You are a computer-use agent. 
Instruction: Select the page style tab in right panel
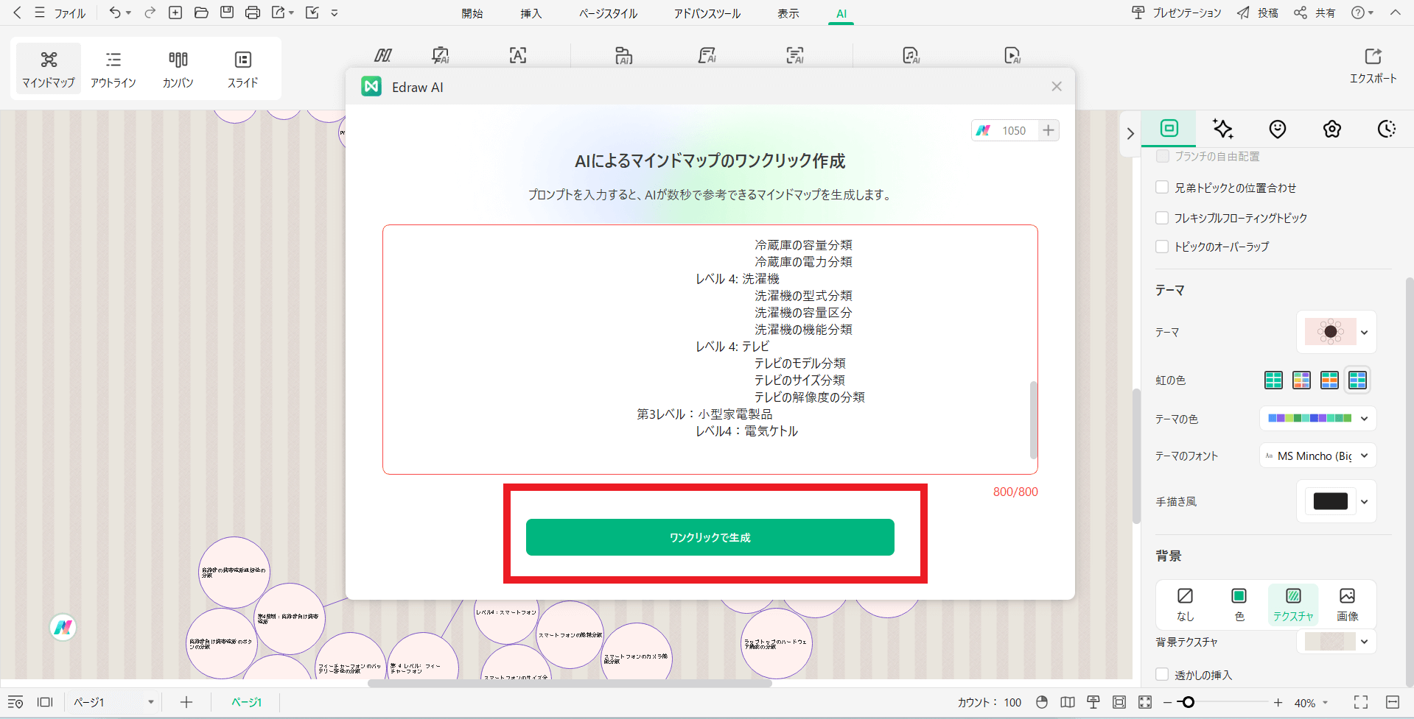(1169, 128)
